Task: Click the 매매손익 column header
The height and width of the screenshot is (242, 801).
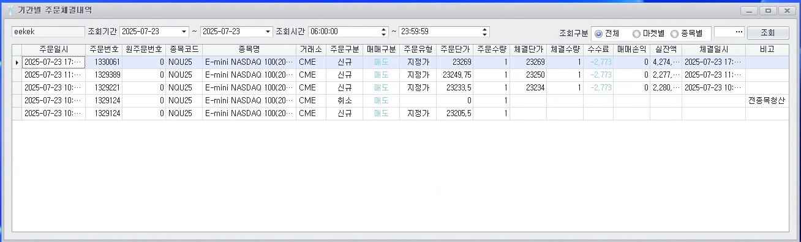Action: pyautogui.click(x=632, y=50)
